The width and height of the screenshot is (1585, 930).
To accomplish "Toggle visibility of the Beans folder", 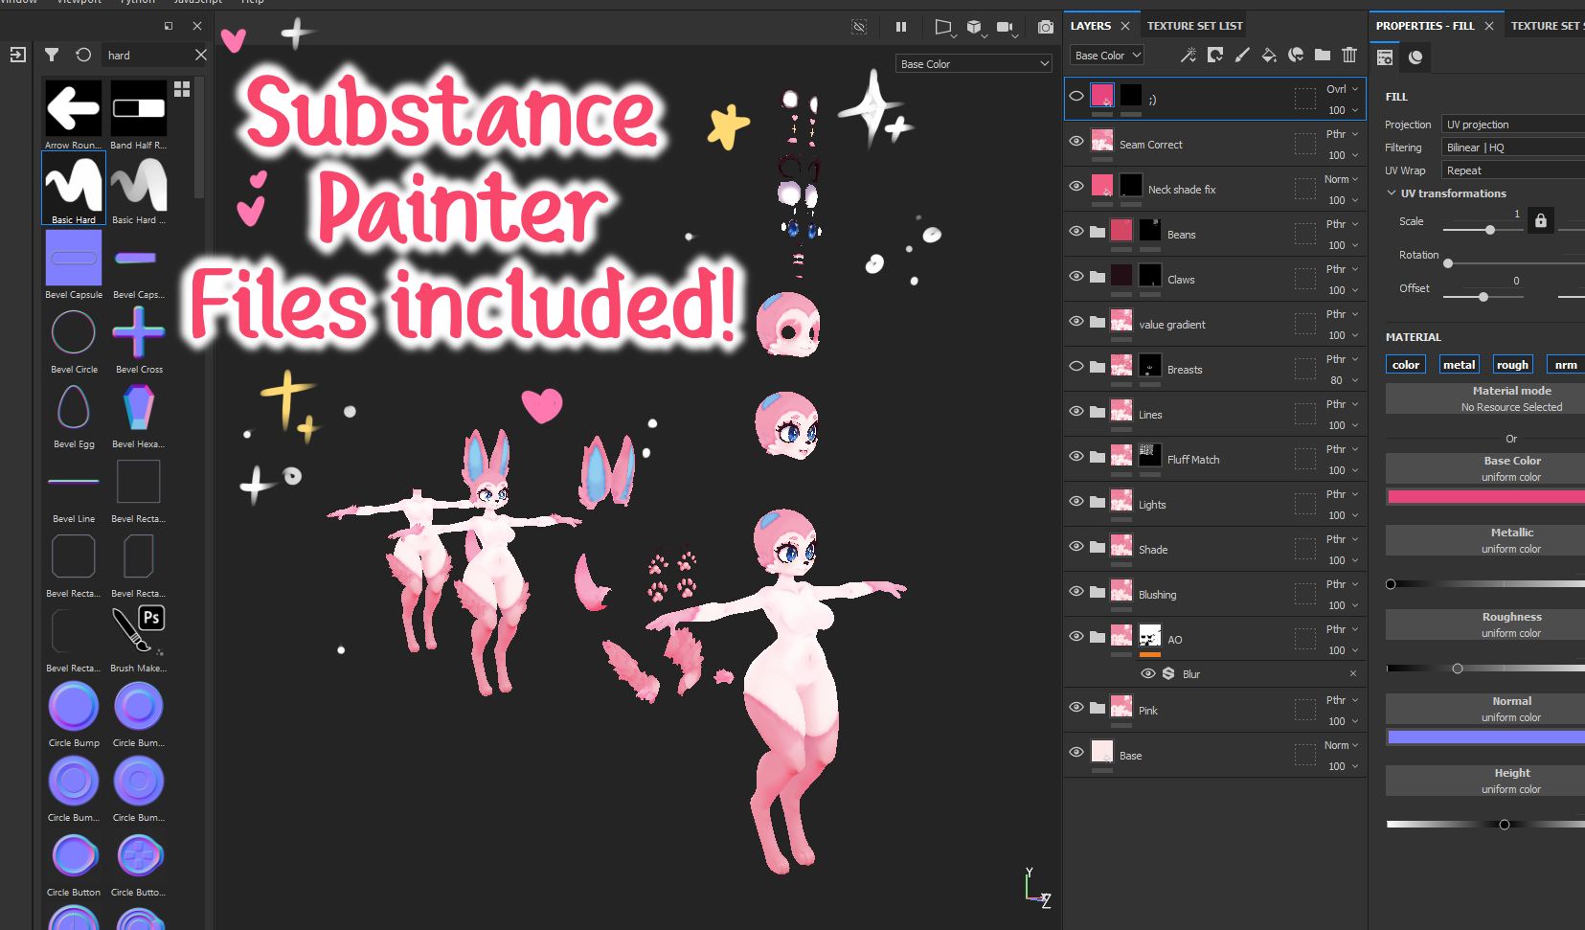I will (x=1076, y=231).
